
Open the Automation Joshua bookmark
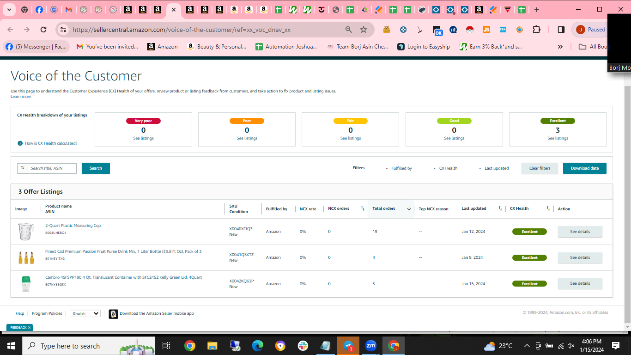tap(286, 47)
